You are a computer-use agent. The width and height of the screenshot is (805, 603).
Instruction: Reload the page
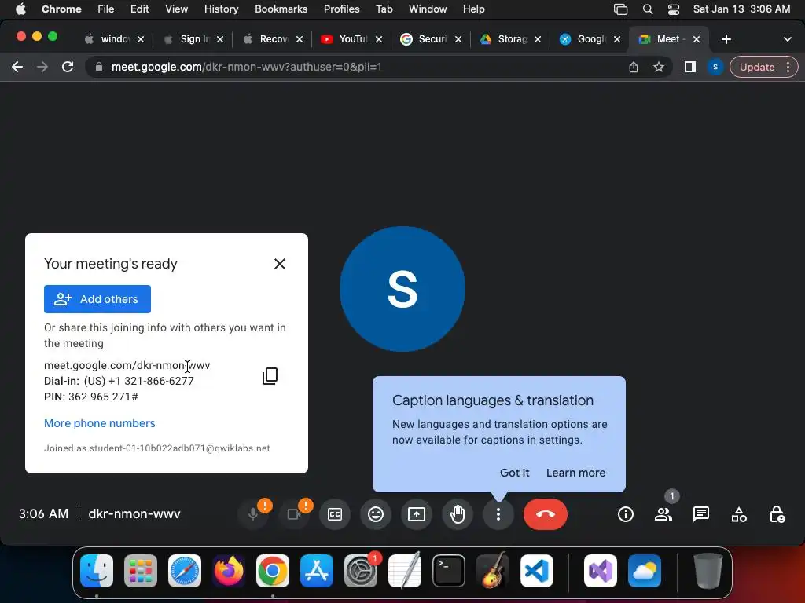click(x=68, y=67)
